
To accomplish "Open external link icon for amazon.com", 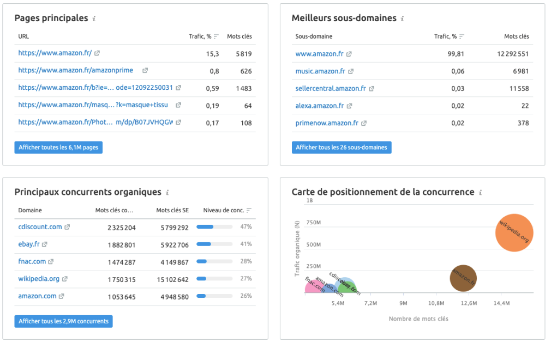I will pos(62,296).
